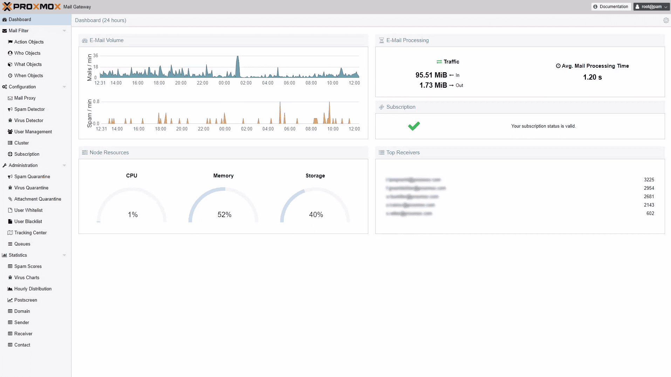Open the Documentation page
Viewport: 671px width, 377px height.
pyautogui.click(x=611, y=7)
